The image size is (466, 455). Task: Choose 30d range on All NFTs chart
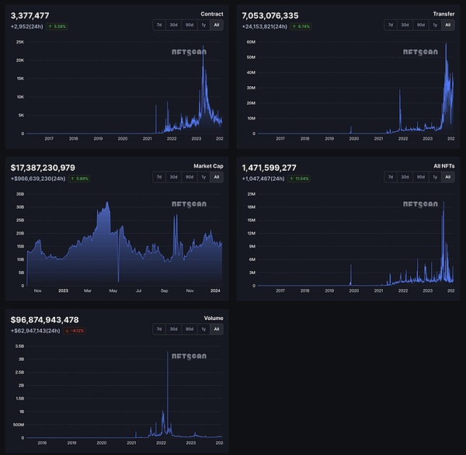click(405, 177)
